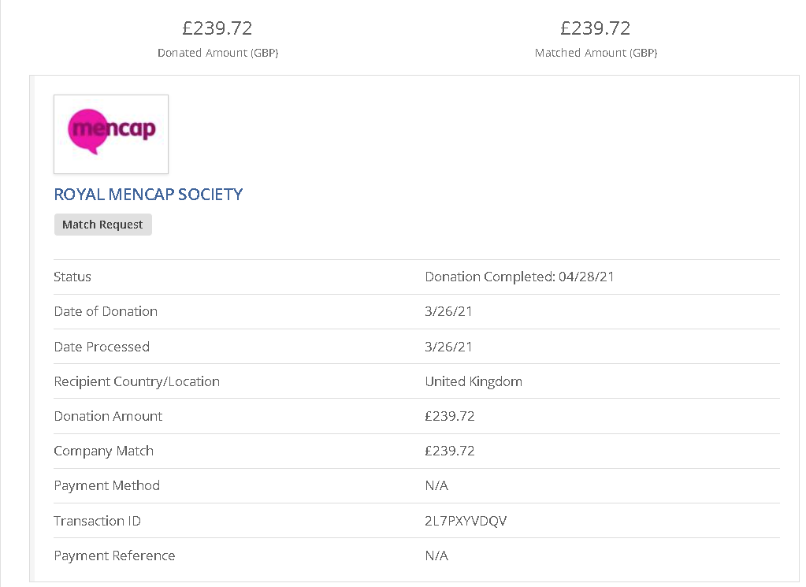Click the Mencap logo thumbnail

111,134
